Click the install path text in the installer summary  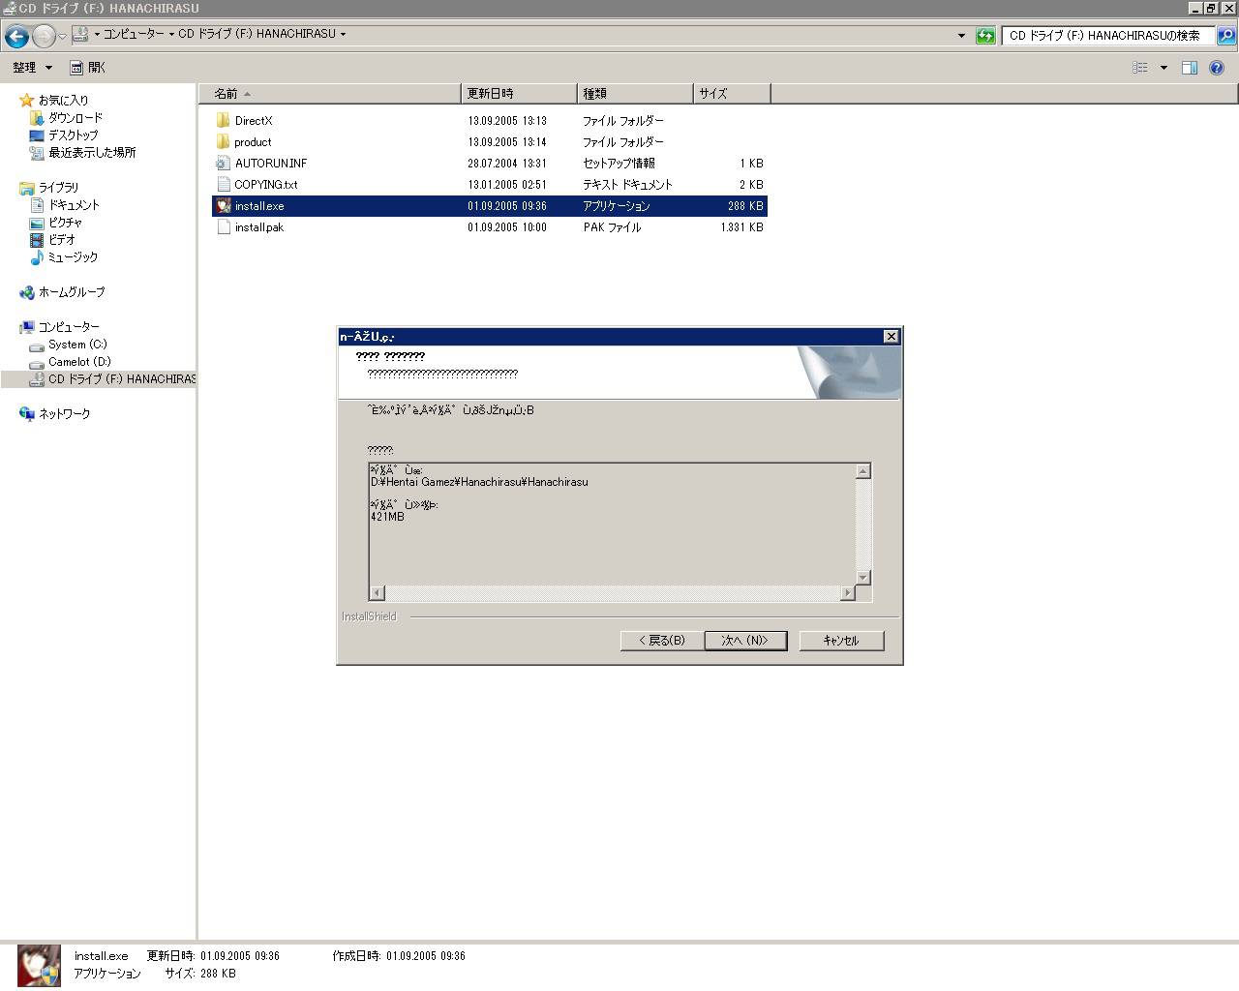pos(479,482)
